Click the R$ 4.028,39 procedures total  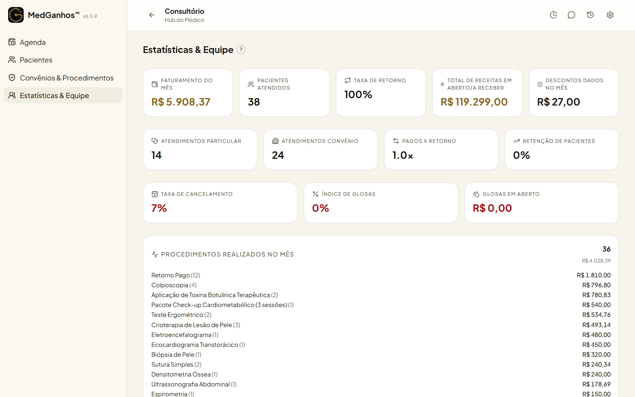tap(596, 261)
